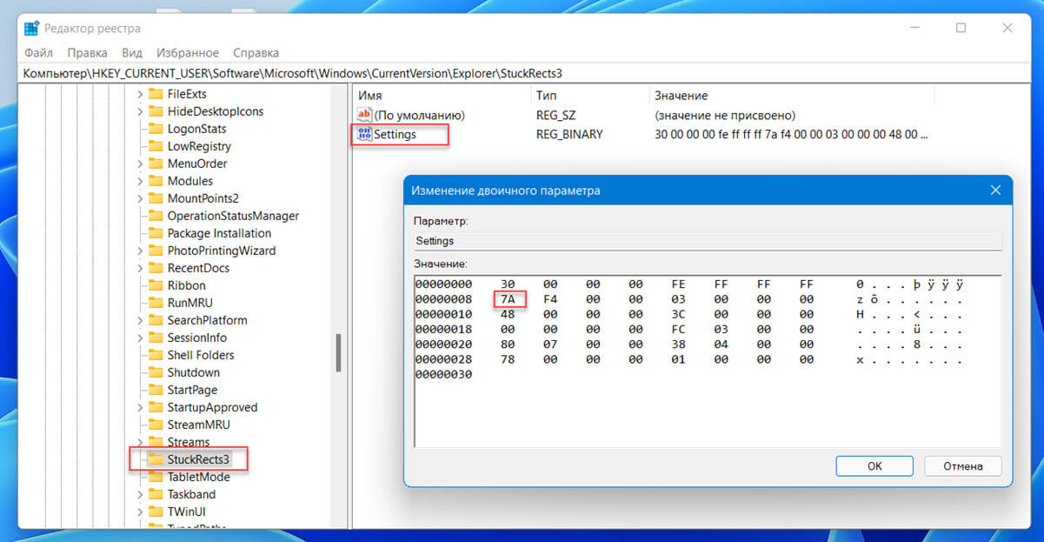Click the StartupApproved folder icon

pos(156,407)
